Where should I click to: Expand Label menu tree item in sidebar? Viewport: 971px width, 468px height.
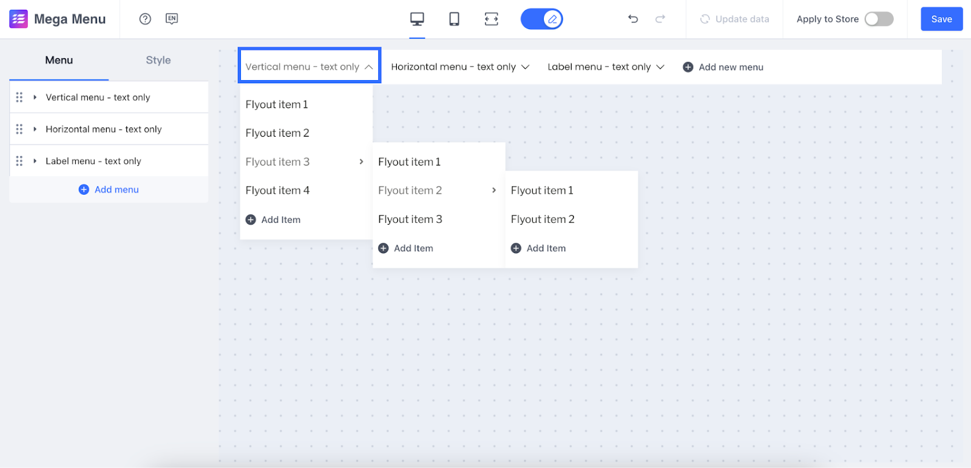35,161
